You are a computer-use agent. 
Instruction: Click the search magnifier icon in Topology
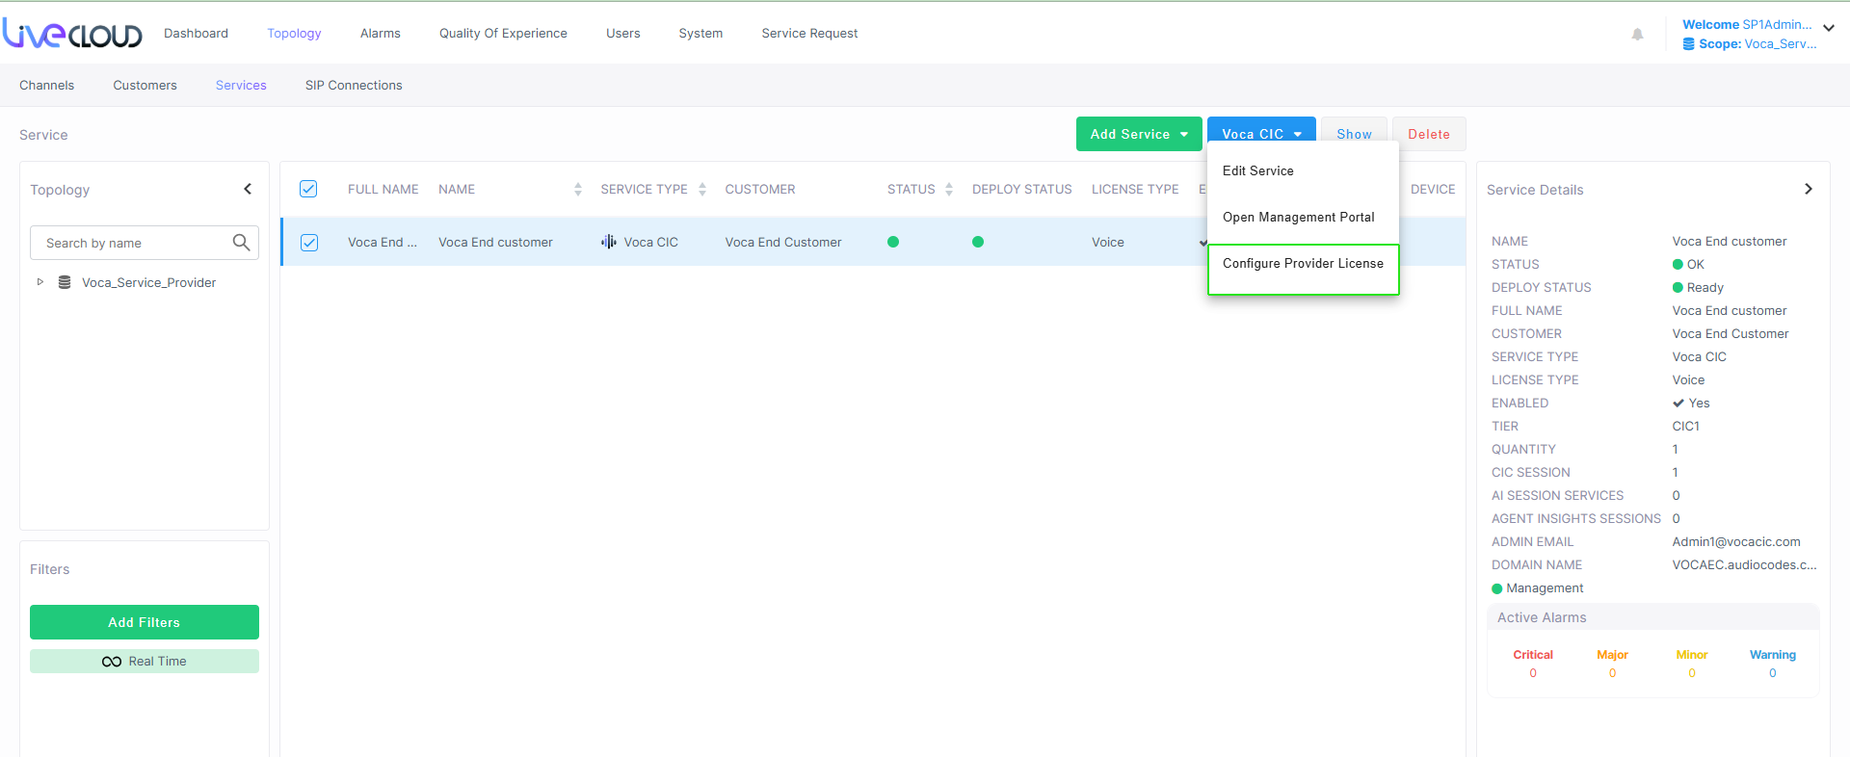[x=241, y=243]
